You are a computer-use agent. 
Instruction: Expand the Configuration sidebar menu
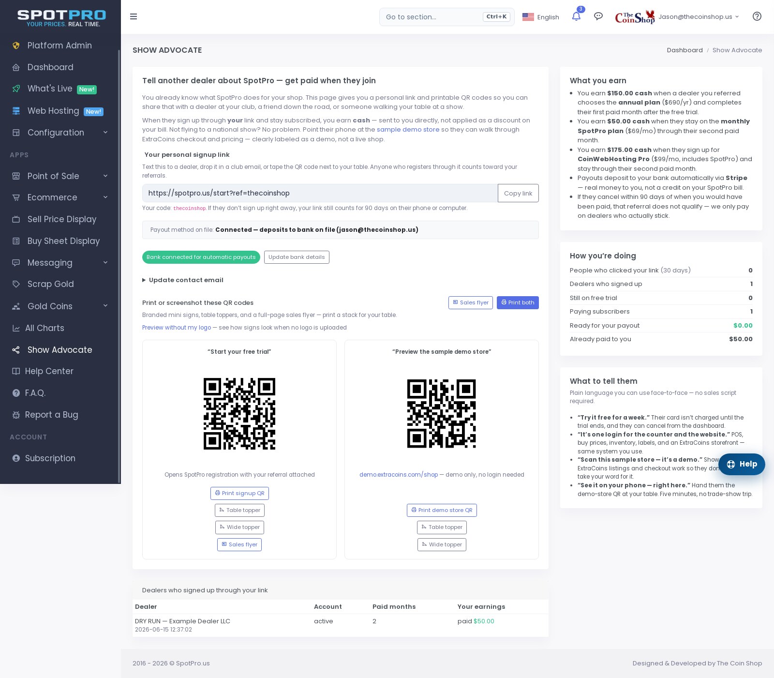(x=60, y=133)
